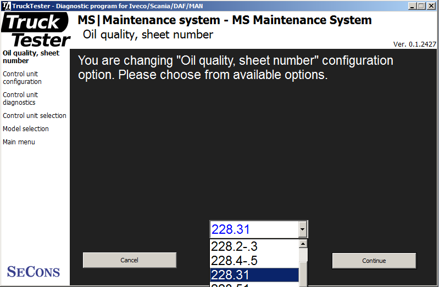Select the 228.2-.3 option in the list
This screenshot has height=287, width=439.
click(x=254, y=246)
